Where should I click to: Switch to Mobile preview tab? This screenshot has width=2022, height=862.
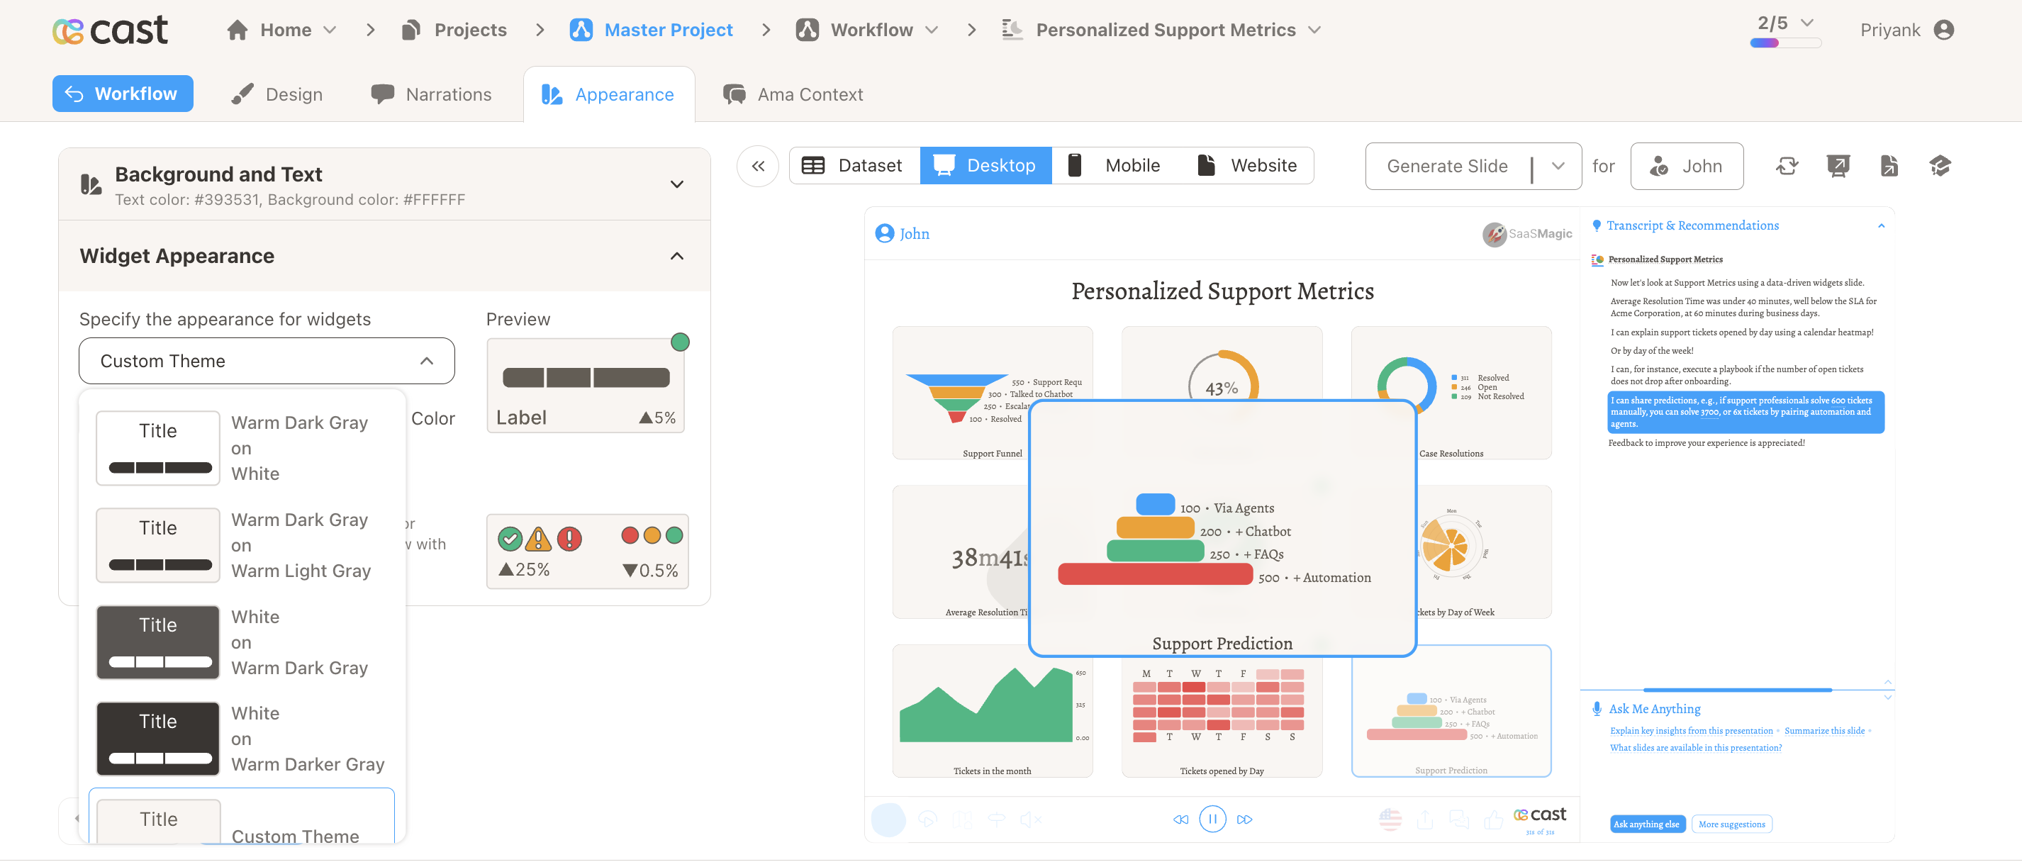1114,166
